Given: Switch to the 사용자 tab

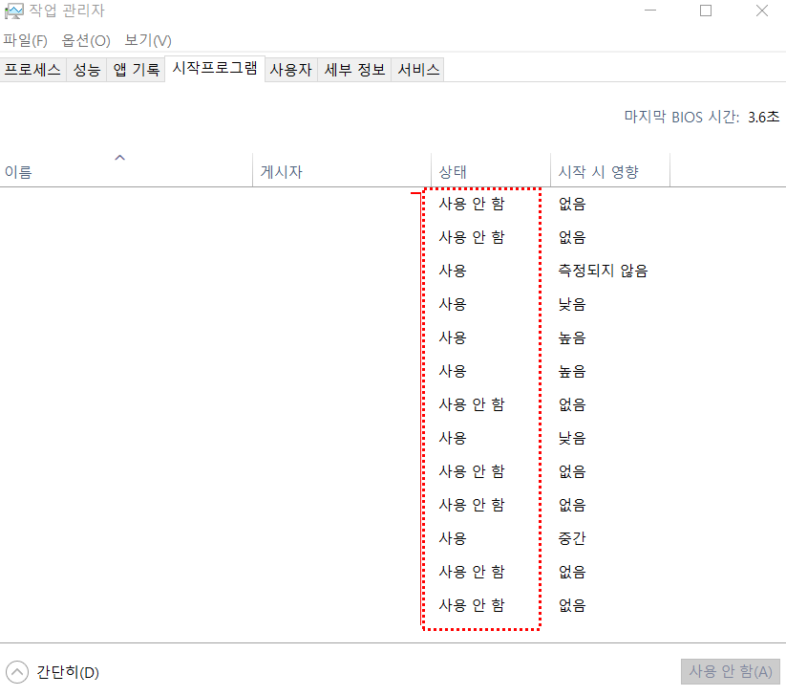Looking at the screenshot, I should pos(290,69).
